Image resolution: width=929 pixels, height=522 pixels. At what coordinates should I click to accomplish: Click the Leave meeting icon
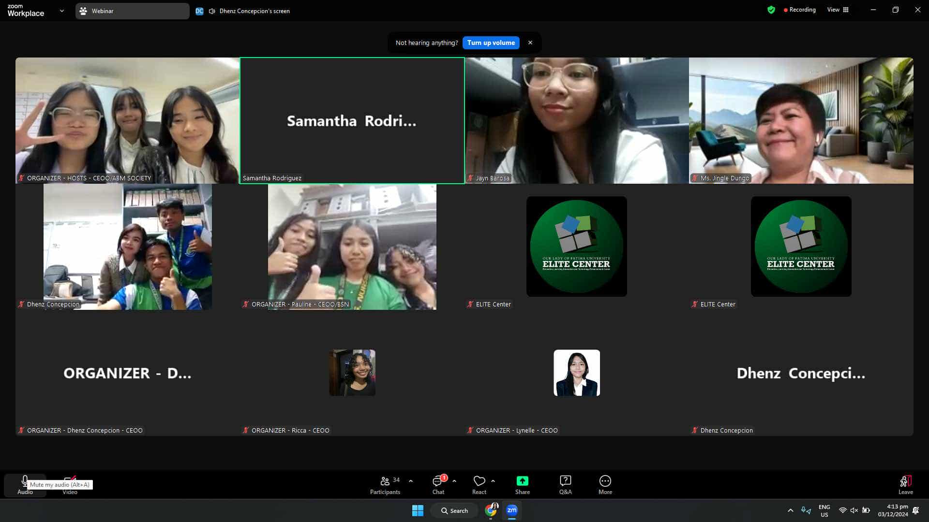click(905, 481)
